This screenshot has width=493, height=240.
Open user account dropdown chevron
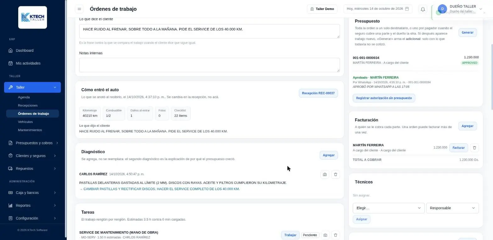pos(480,9)
